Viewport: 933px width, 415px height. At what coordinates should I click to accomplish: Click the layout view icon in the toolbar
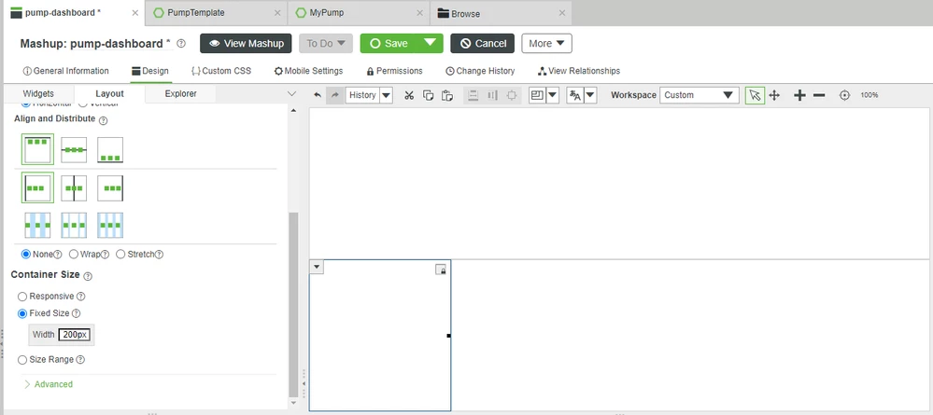(x=537, y=95)
